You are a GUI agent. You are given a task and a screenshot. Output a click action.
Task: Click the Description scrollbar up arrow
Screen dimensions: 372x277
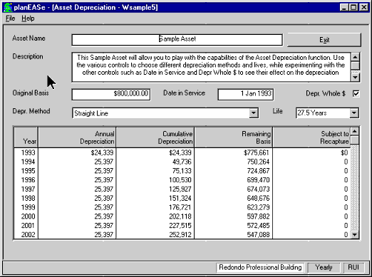356,57
